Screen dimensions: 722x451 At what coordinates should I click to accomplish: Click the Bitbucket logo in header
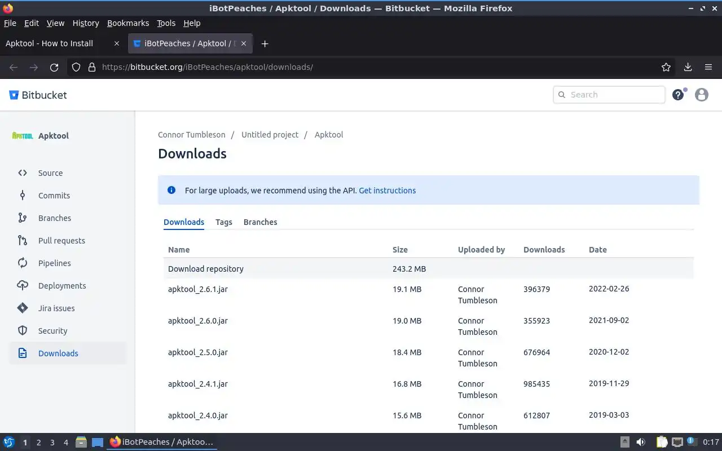[x=38, y=95]
